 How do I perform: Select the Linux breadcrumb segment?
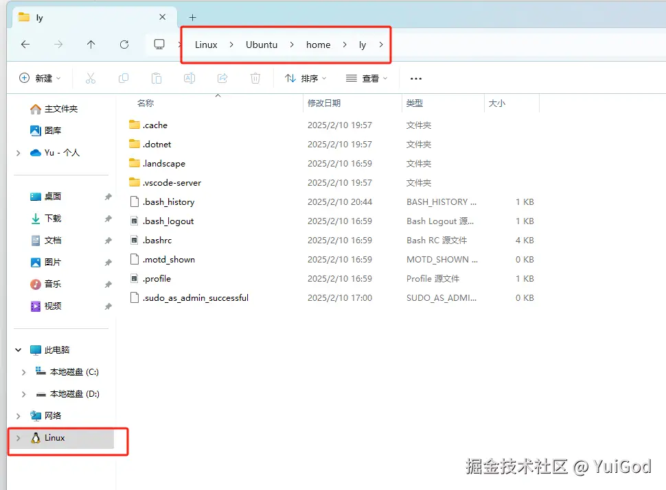coord(206,45)
